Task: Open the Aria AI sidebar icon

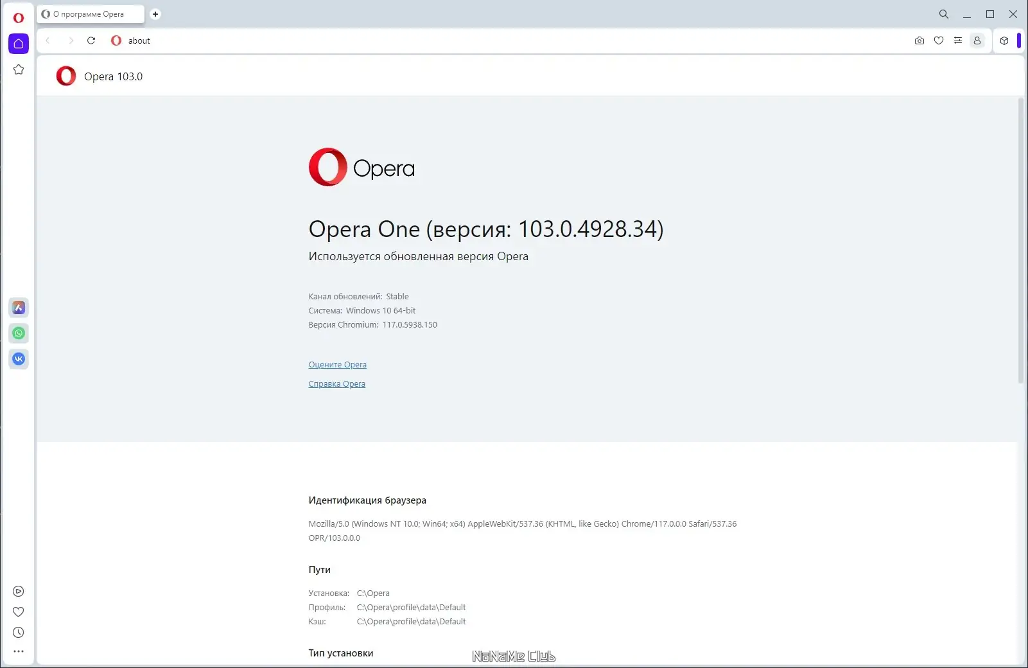Action: (x=19, y=308)
